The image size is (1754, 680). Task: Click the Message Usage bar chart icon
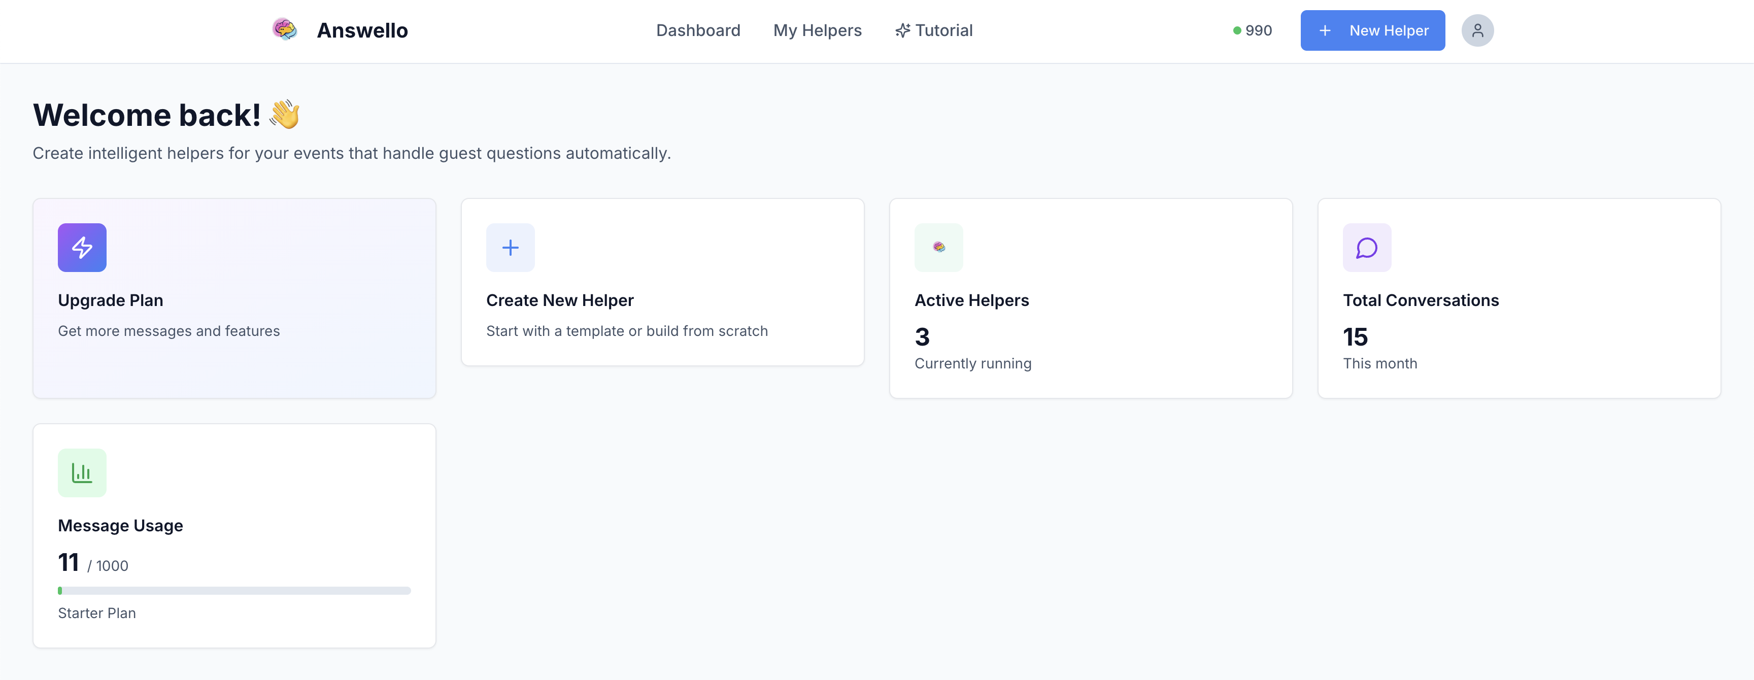82,472
